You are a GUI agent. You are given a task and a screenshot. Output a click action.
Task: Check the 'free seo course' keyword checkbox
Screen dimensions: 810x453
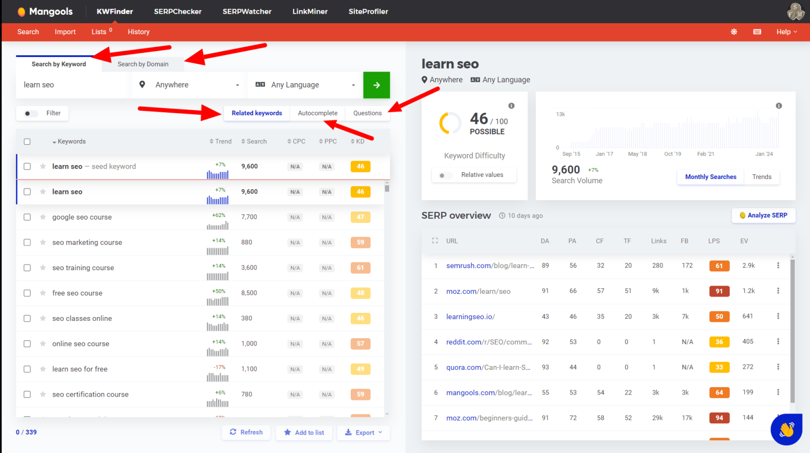(x=27, y=293)
